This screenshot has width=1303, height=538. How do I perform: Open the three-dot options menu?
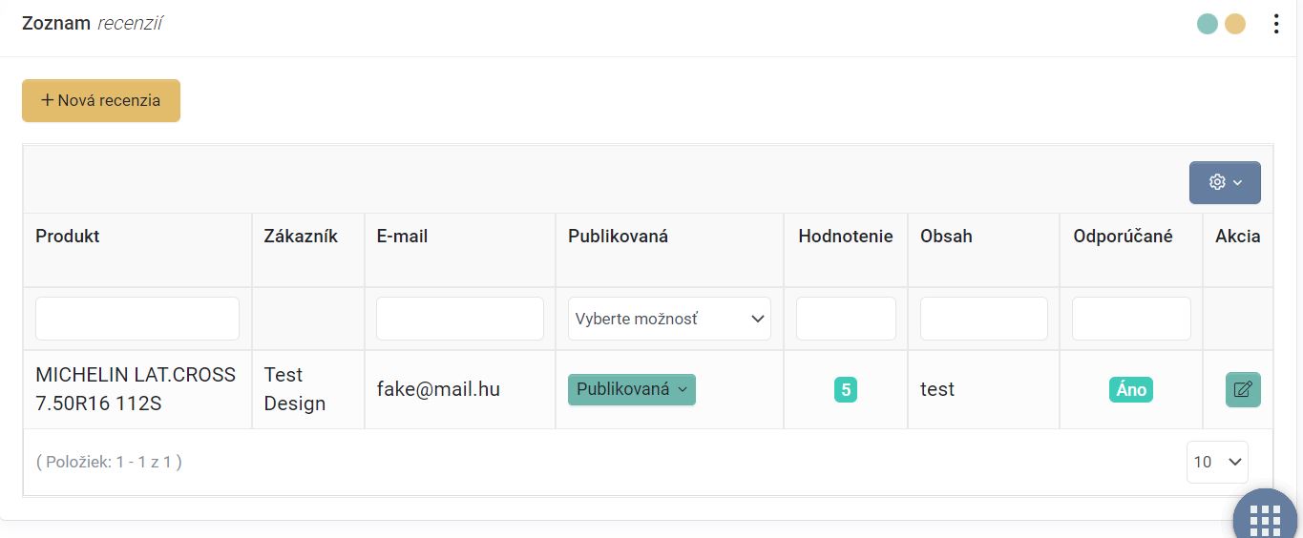point(1276,24)
